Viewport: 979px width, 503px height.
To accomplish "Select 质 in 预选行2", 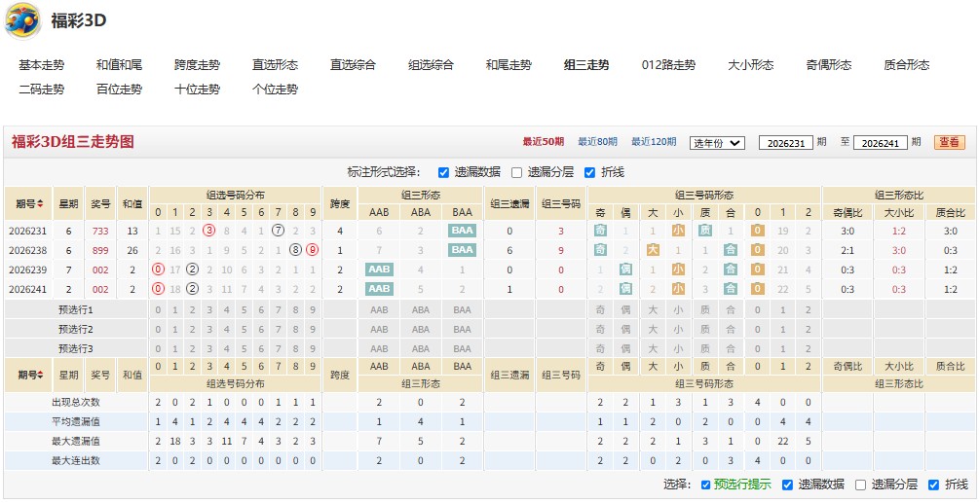I will [x=705, y=329].
